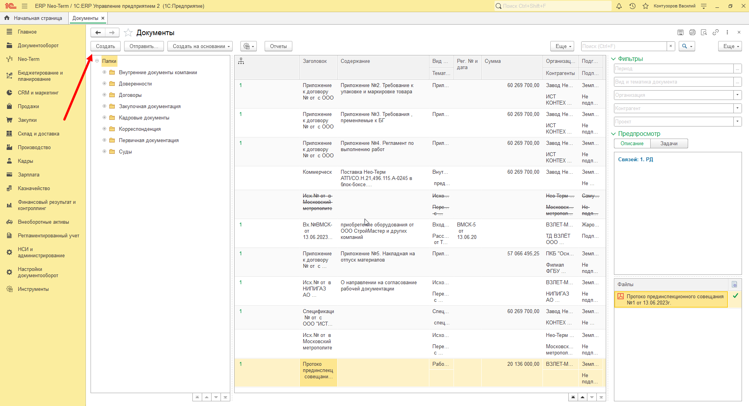The image size is (749, 406).
Task: Add Документы to favorites star
Action: tap(128, 33)
